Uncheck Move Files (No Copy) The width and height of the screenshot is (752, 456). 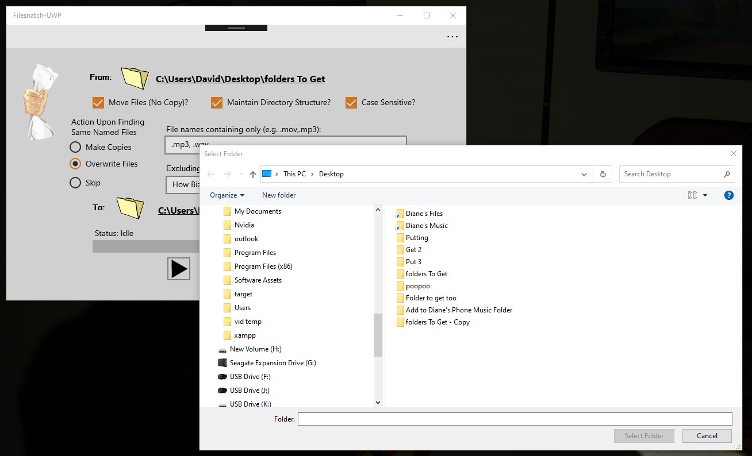(98, 103)
